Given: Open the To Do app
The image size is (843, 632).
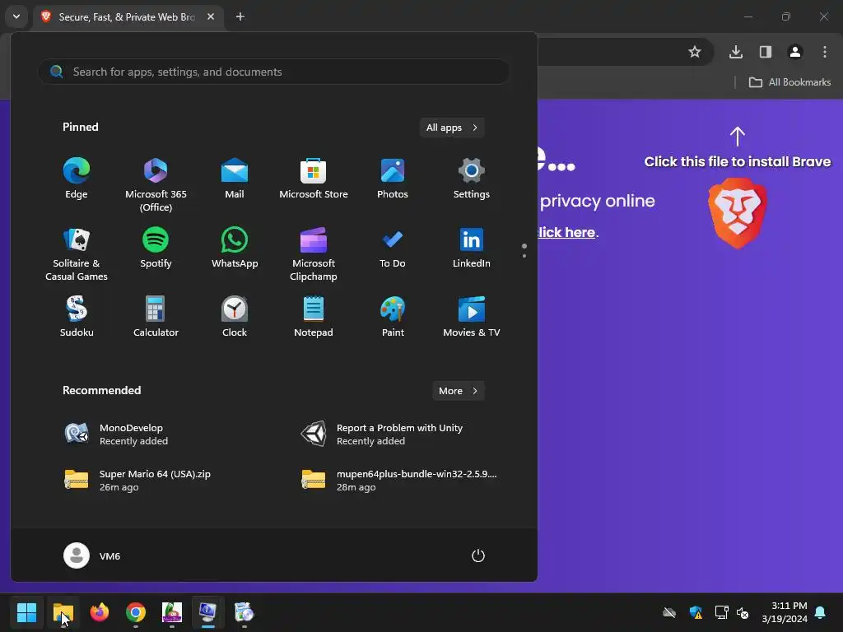Looking at the screenshot, I should tap(393, 248).
